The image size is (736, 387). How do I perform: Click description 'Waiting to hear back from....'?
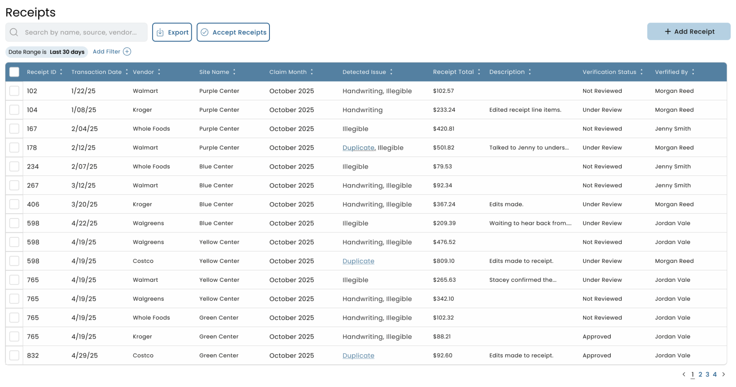[x=531, y=223]
